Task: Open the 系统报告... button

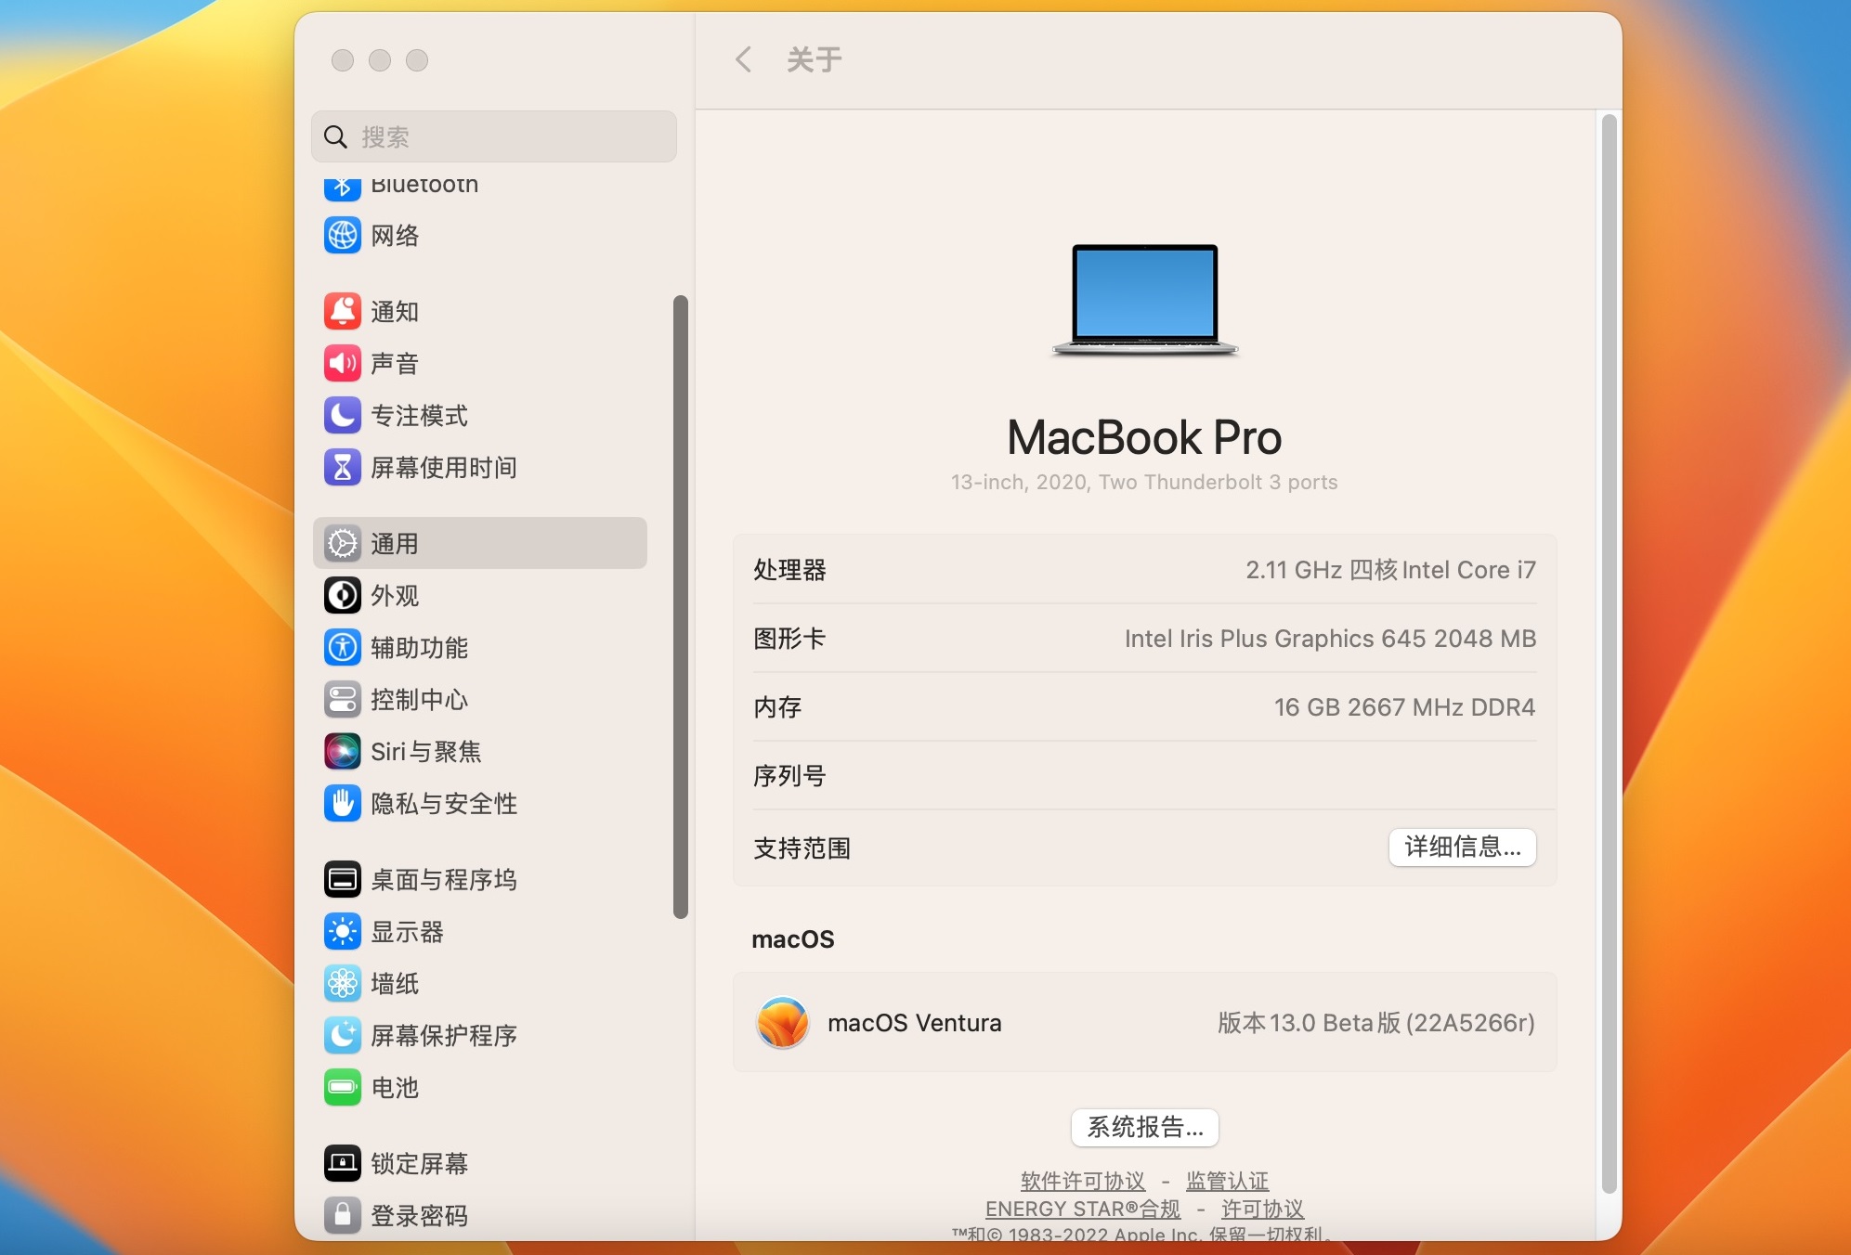Action: click(x=1144, y=1127)
